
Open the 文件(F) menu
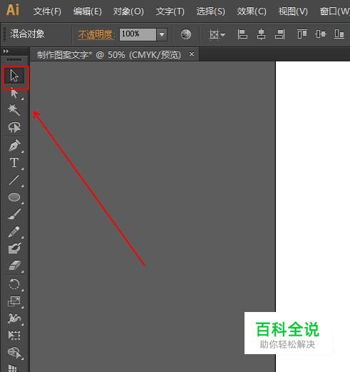(x=47, y=11)
